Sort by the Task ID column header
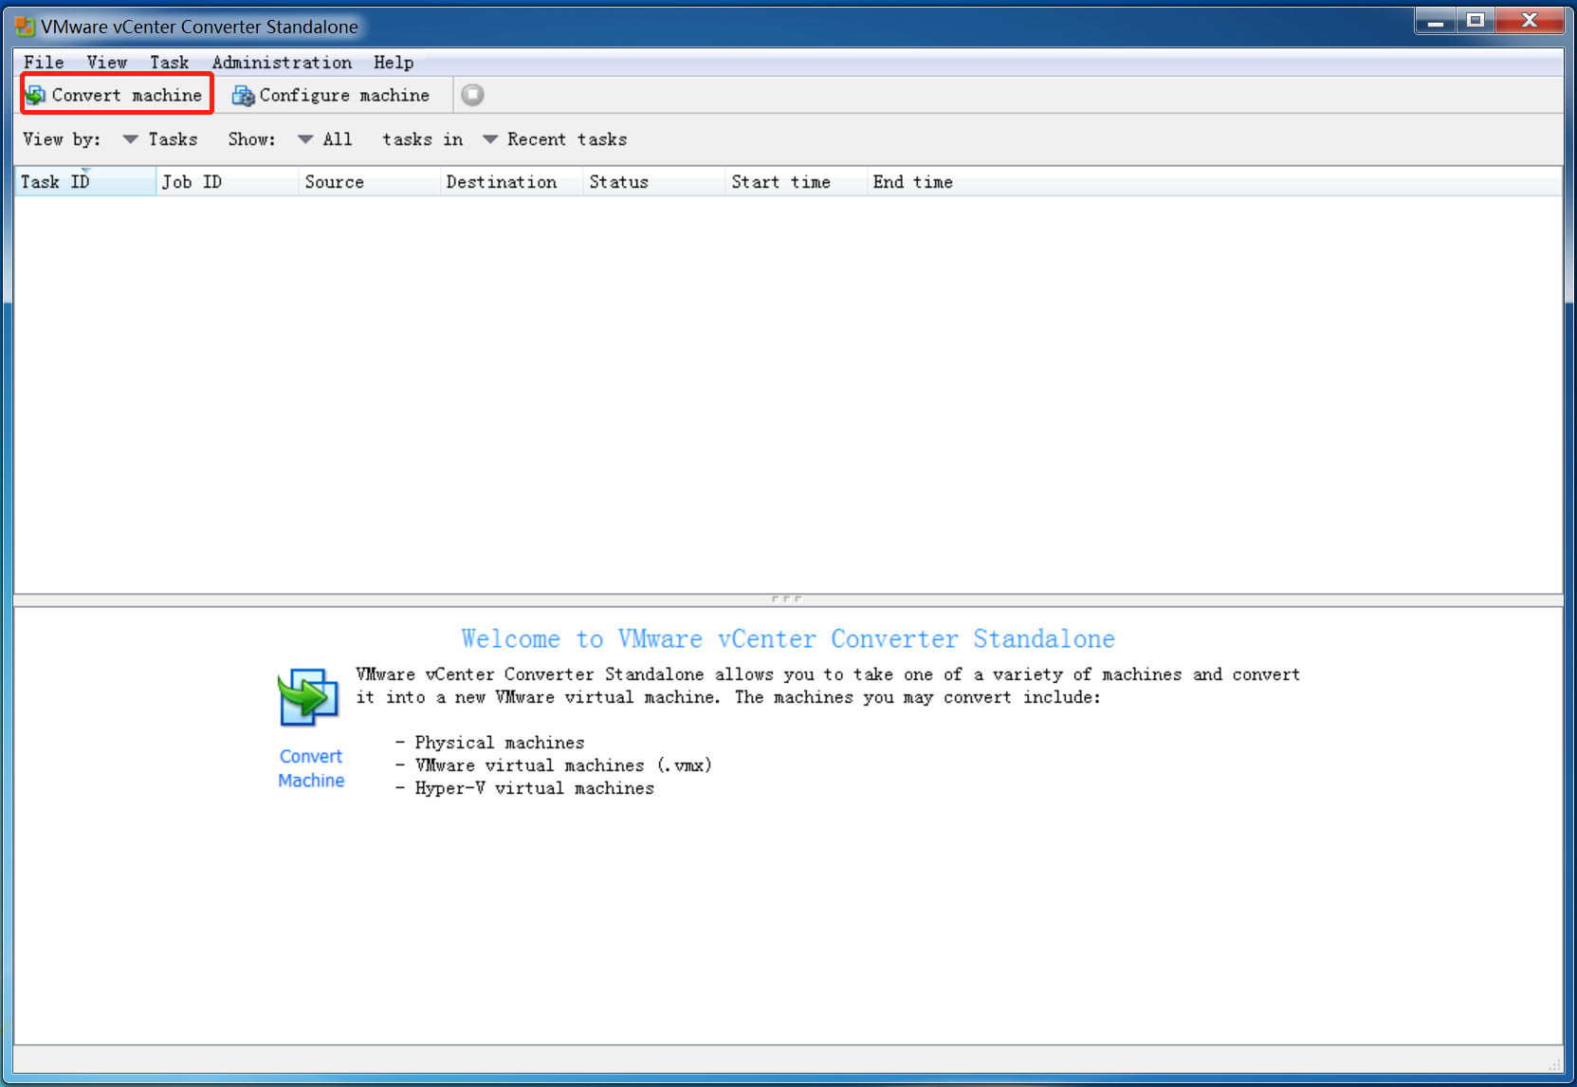Viewport: 1577px width, 1087px height. [x=85, y=182]
